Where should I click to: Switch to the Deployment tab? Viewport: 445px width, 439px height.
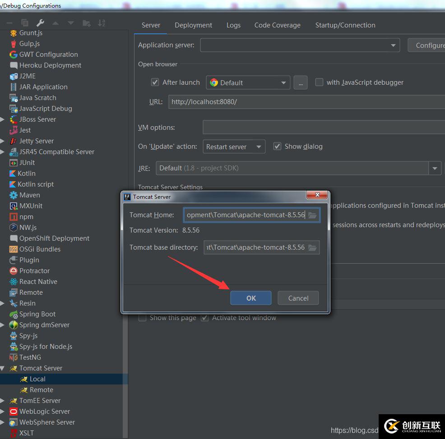click(x=193, y=25)
